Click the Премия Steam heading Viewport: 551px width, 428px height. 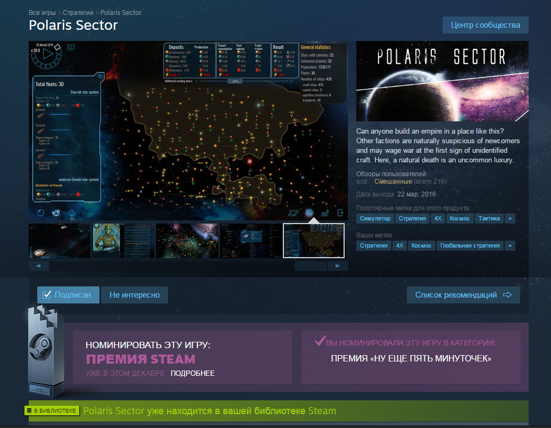(x=140, y=359)
